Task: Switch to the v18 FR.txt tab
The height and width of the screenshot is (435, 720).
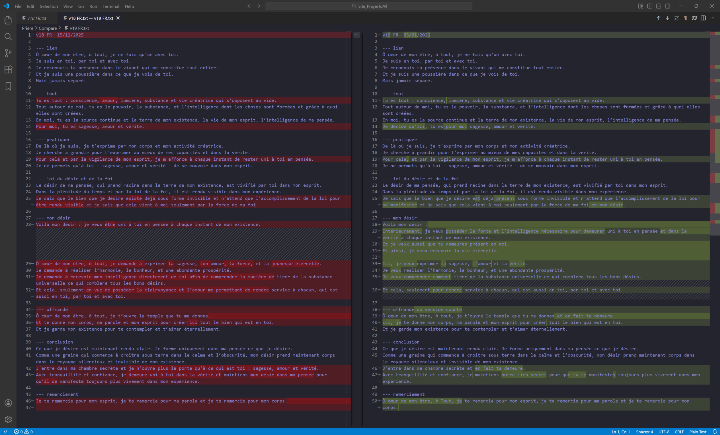Action: tap(37, 18)
